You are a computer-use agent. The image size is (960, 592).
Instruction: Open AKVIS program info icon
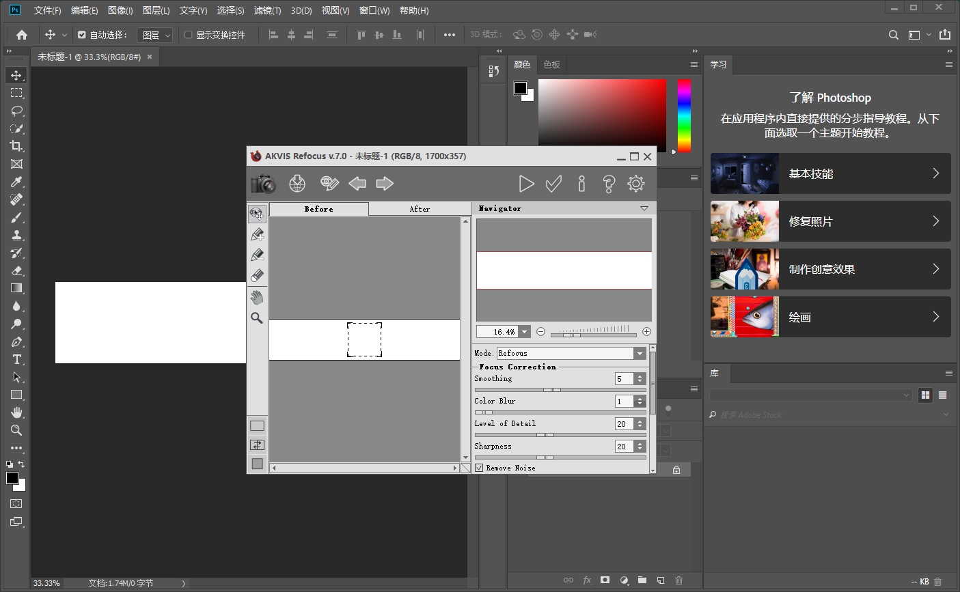click(x=581, y=183)
